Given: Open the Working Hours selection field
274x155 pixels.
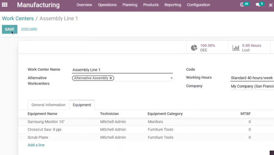Looking at the screenshot, I should 252,78.
